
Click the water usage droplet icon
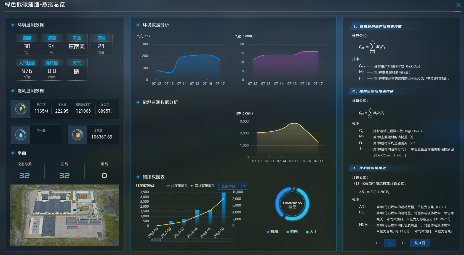point(21,135)
